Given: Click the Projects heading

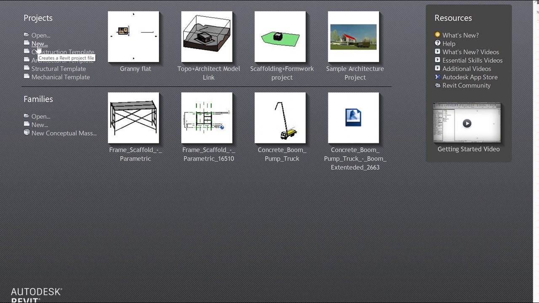Looking at the screenshot, I should 38,18.
